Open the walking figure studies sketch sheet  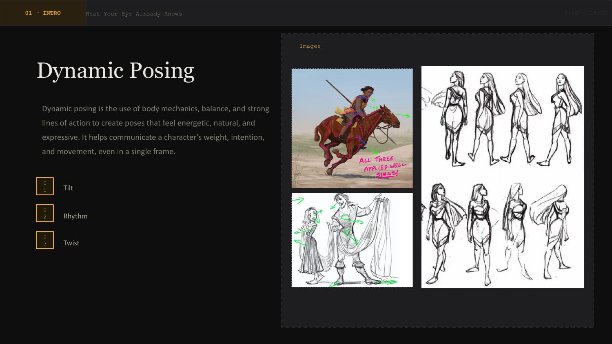pos(503,177)
